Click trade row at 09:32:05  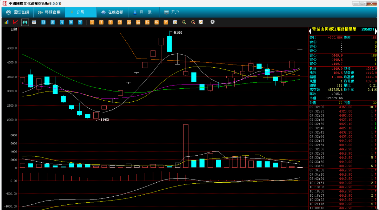point(343,107)
